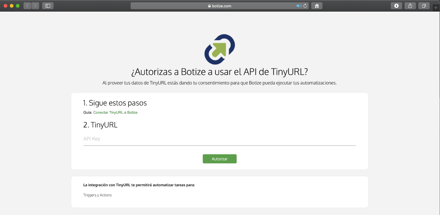Click the '1. Sigue estos pasos' heading
The height and width of the screenshot is (215, 440).
tap(115, 103)
